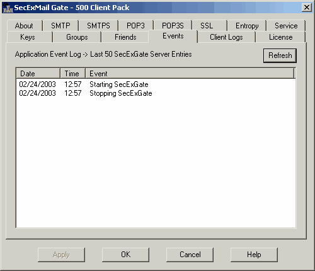Select the Starting SecExGate event row
The image size is (315, 271).
[x=156, y=84]
